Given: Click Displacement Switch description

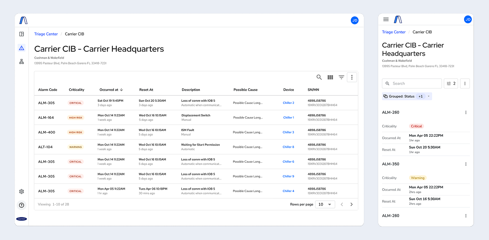Looking at the screenshot, I should point(196,115).
